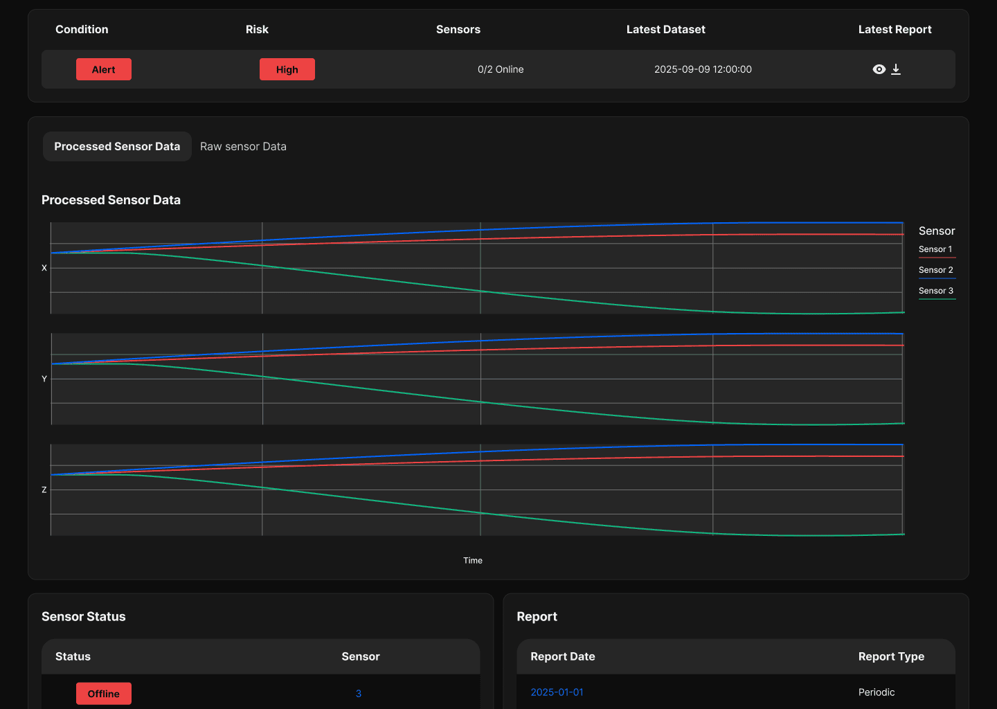The height and width of the screenshot is (709, 997).
Task: Click the Latest Report column header
Action: (895, 29)
